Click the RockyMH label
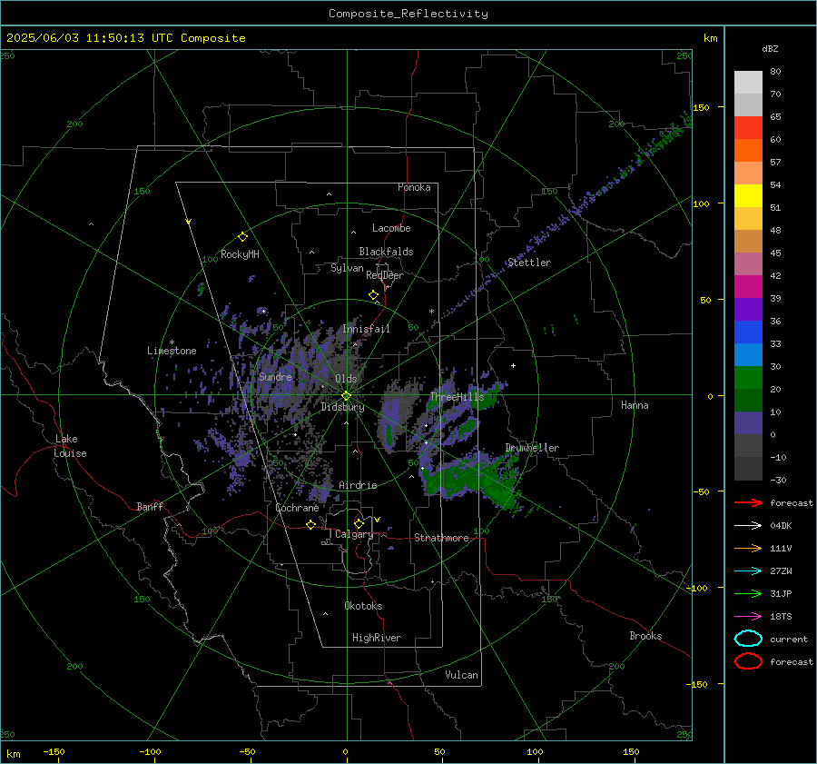 click(240, 254)
